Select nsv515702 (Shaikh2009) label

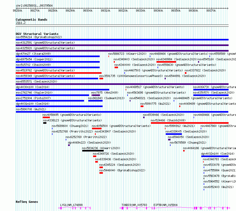[x=33, y=65]
